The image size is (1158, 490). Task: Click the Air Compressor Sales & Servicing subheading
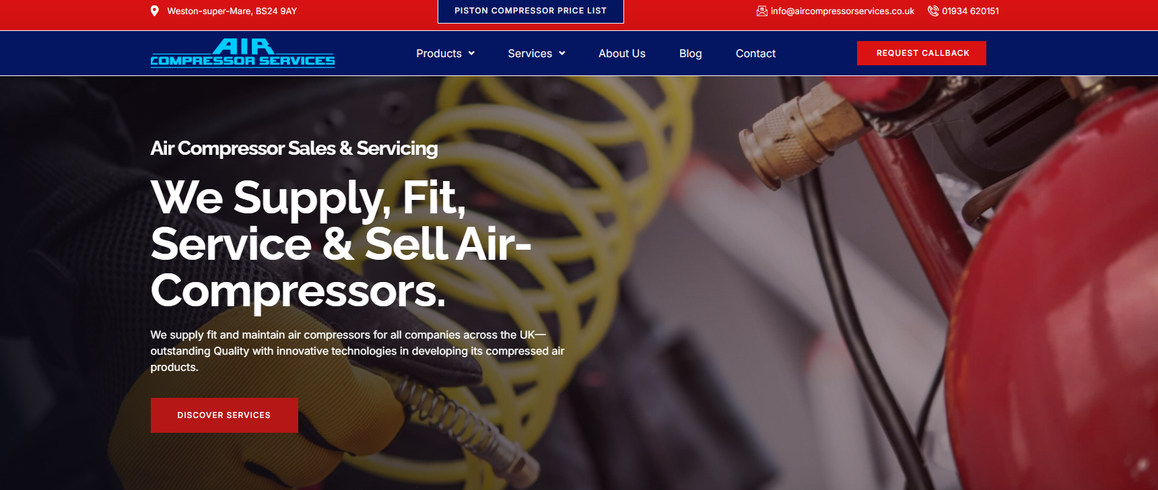tap(294, 148)
